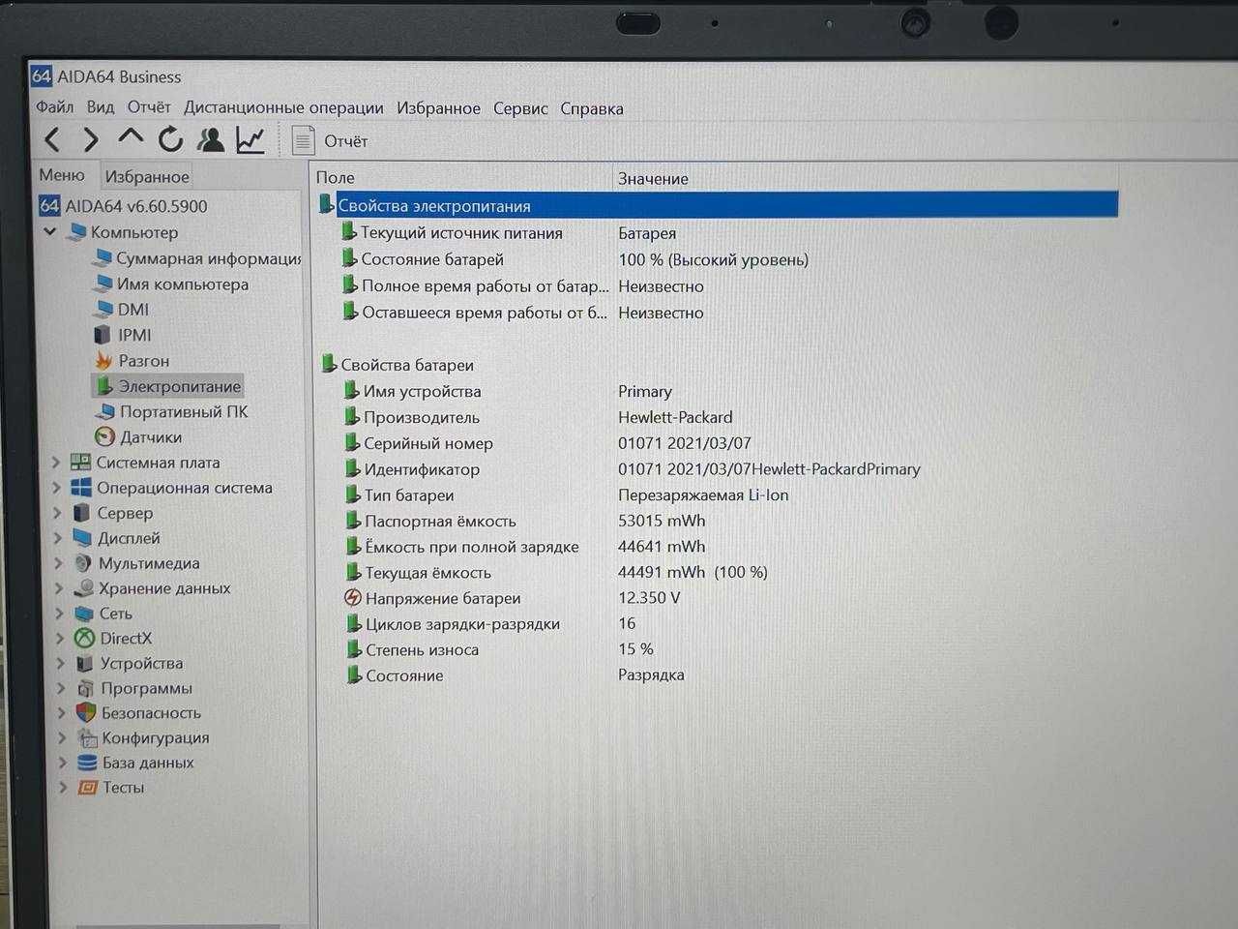This screenshot has height=929, width=1238.
Task: Open user management via the person icon
Action: coord(210,140)
